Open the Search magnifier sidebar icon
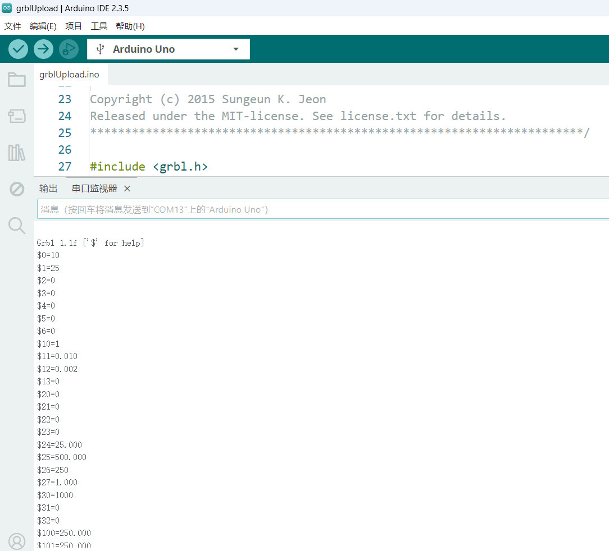609x551 pixels. pos(17,226)
